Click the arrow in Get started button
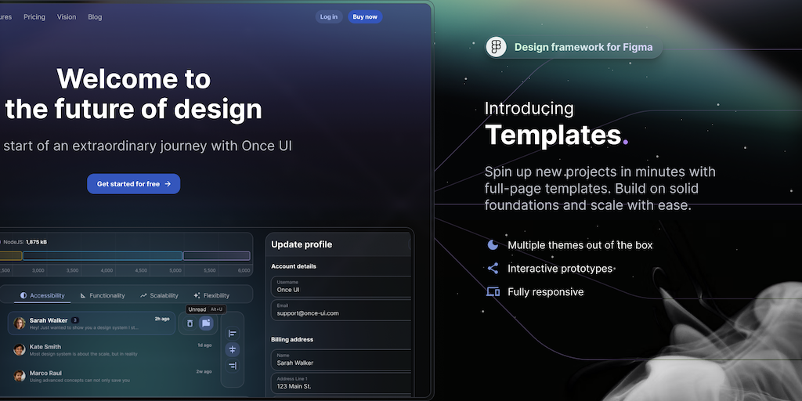This screenshot has width=802, height=401. pos(168,184)
